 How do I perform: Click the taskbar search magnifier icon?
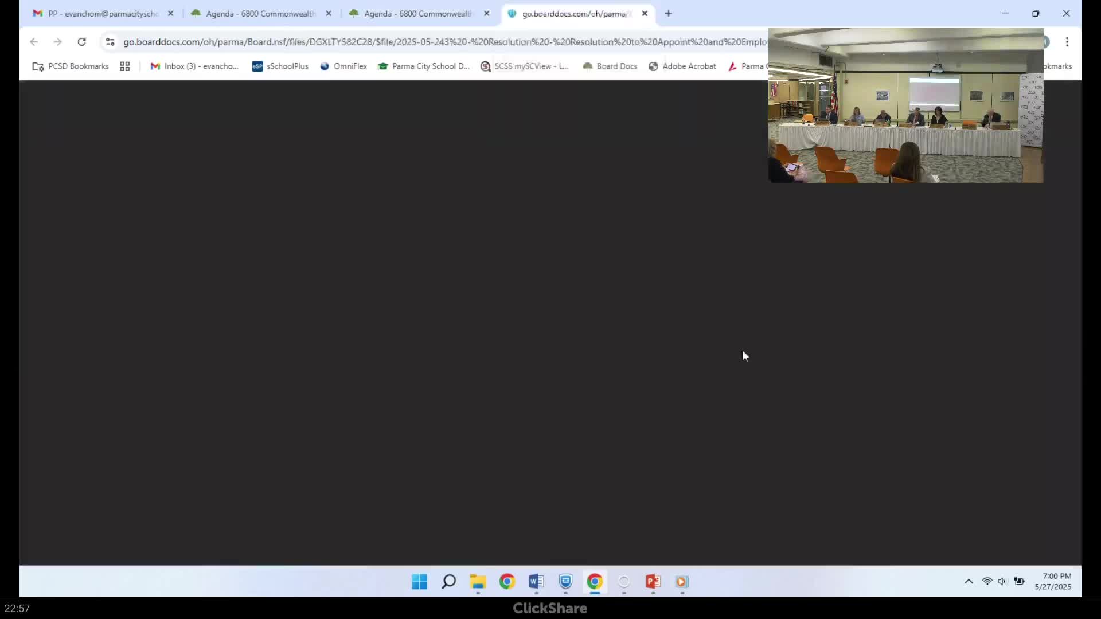[448, 582]
